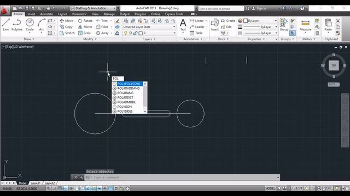This screenshot has width=350, height=196.
Task: Click the Insert block button
Action: (215, 24)
